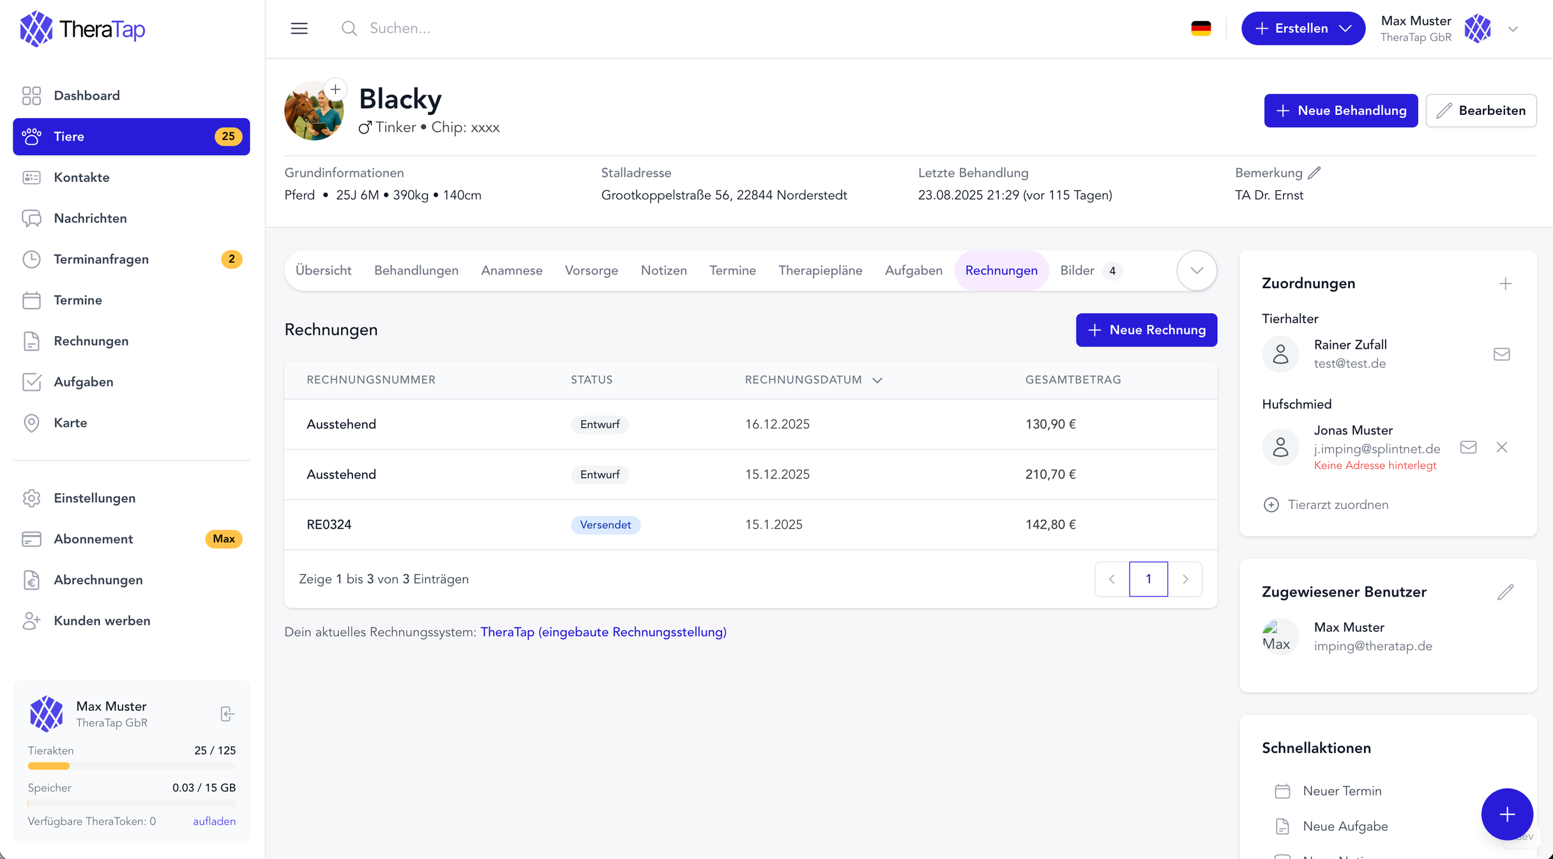Switch to the Behandlungen tab

[416, 270]
